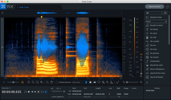171x100 pixels.
Task: Click the Sel Start time field
Action: (x=77, y=91)
